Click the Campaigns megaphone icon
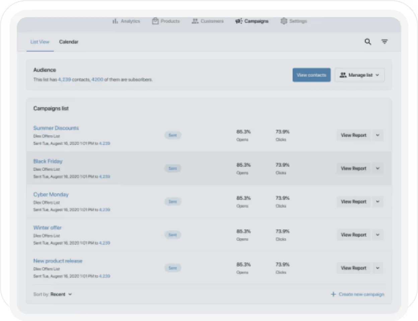Viewport: 418px width, 321px height. coord(239,21)
